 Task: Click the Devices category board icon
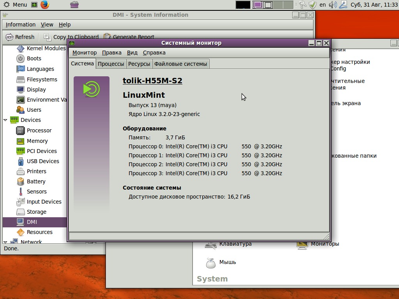coord(14,120)
